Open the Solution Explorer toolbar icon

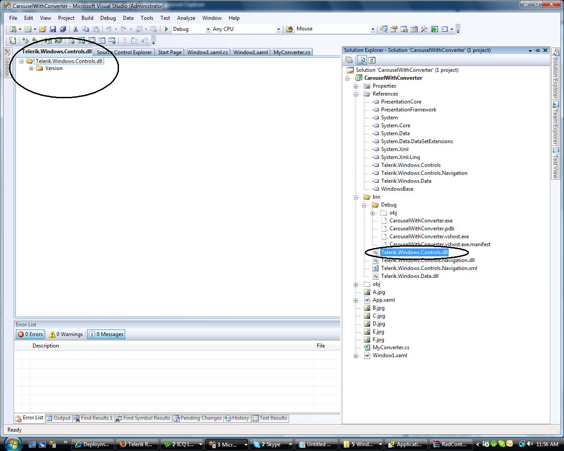coord(384,29)
